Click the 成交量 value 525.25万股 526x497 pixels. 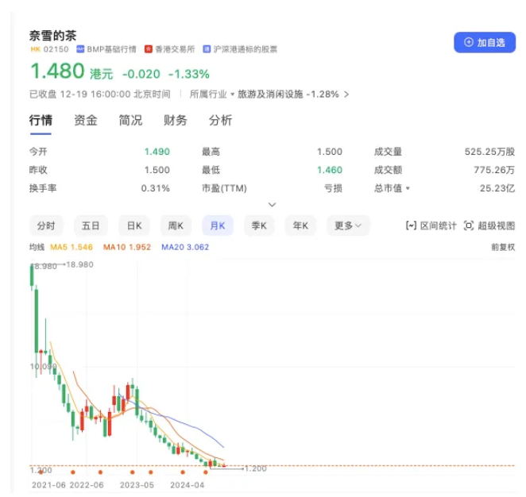tap(489, 152)
